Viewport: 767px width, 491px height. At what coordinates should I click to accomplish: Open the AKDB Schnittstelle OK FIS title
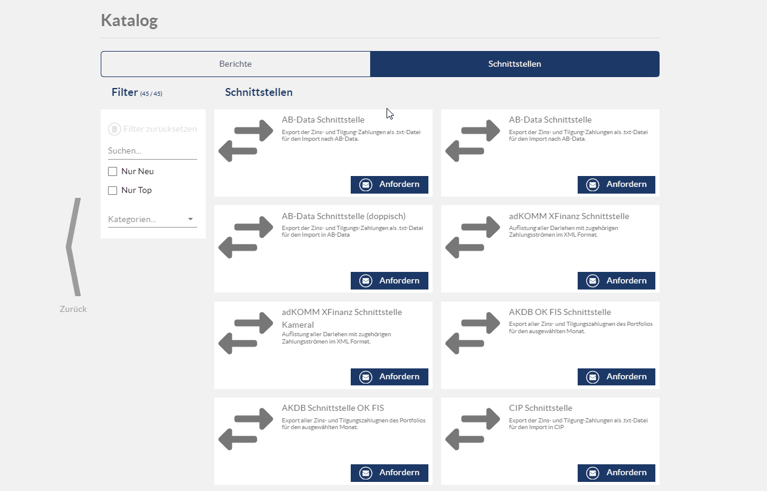pos(333,408)
